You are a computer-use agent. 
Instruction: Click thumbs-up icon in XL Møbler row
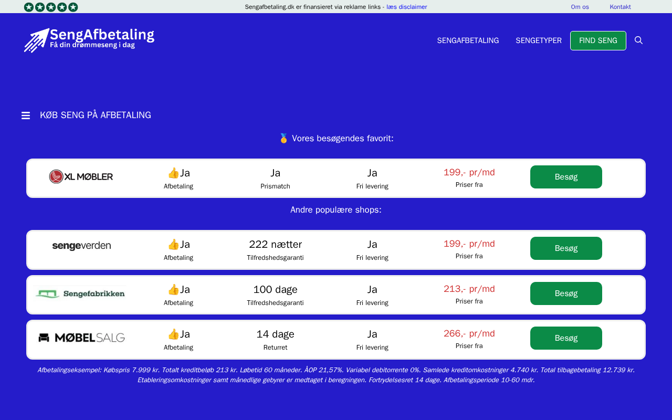click(x=173, y=173)
